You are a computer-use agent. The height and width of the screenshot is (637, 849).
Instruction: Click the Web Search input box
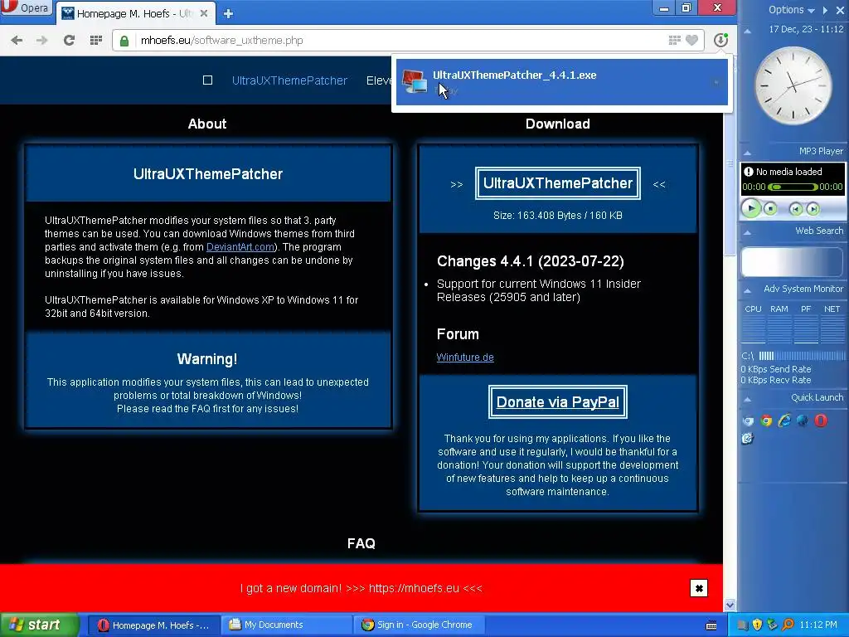click(792, 262)
